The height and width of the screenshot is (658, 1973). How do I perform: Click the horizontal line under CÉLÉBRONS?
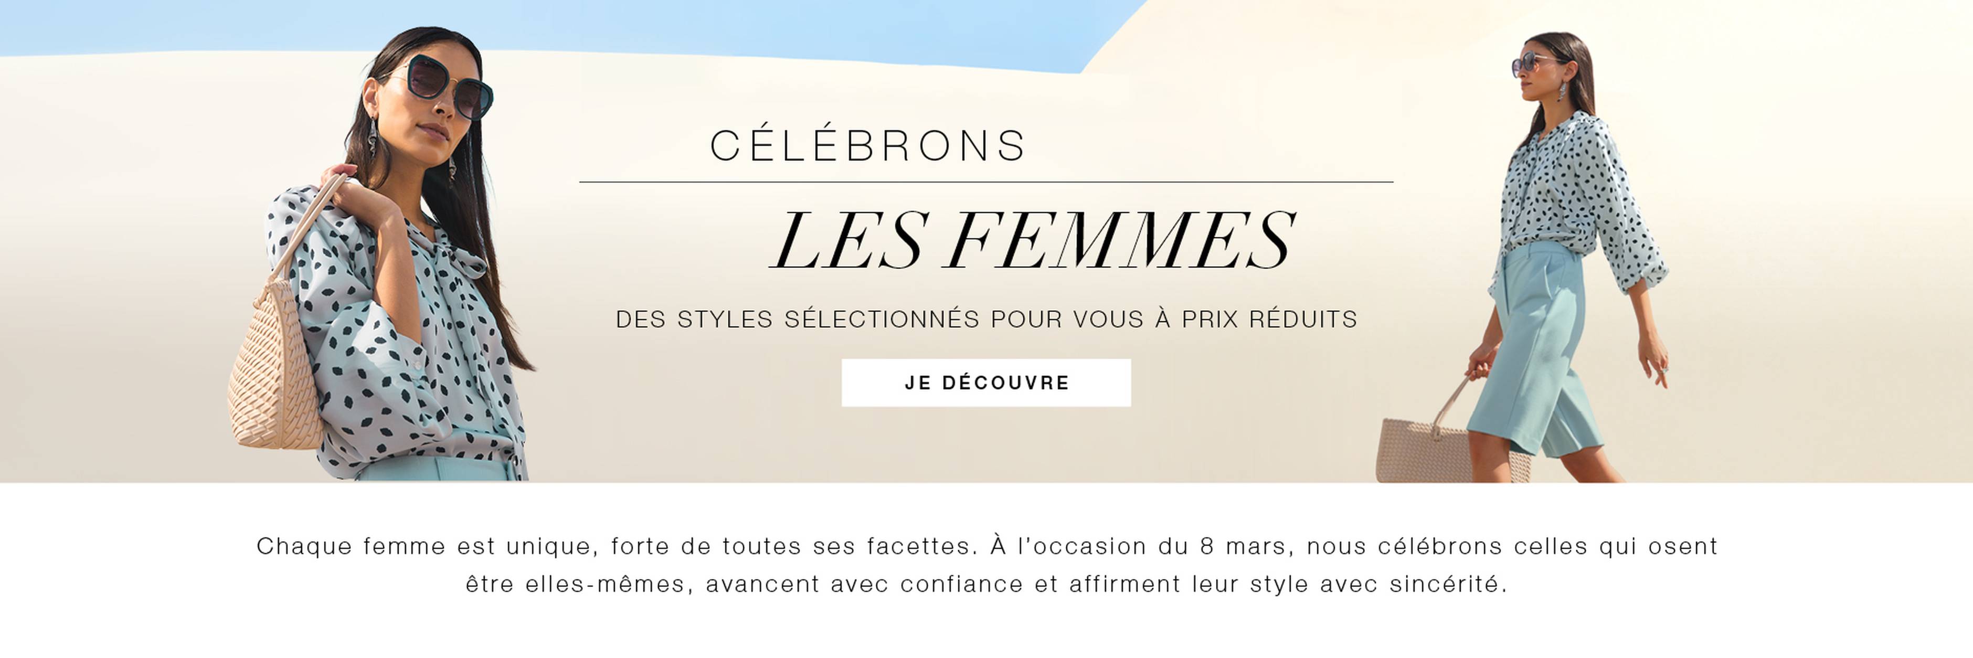click(986, 182)
